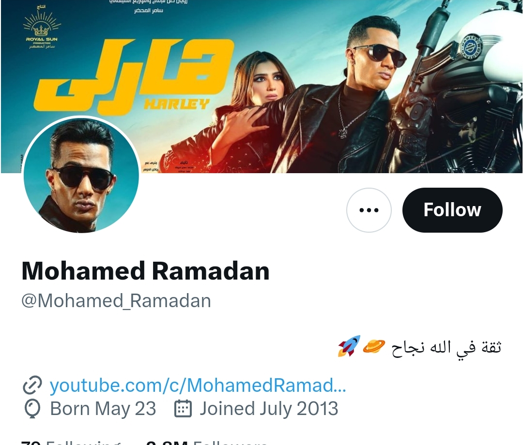Select the display name Mohamed Ramadan

click(145, 271)
